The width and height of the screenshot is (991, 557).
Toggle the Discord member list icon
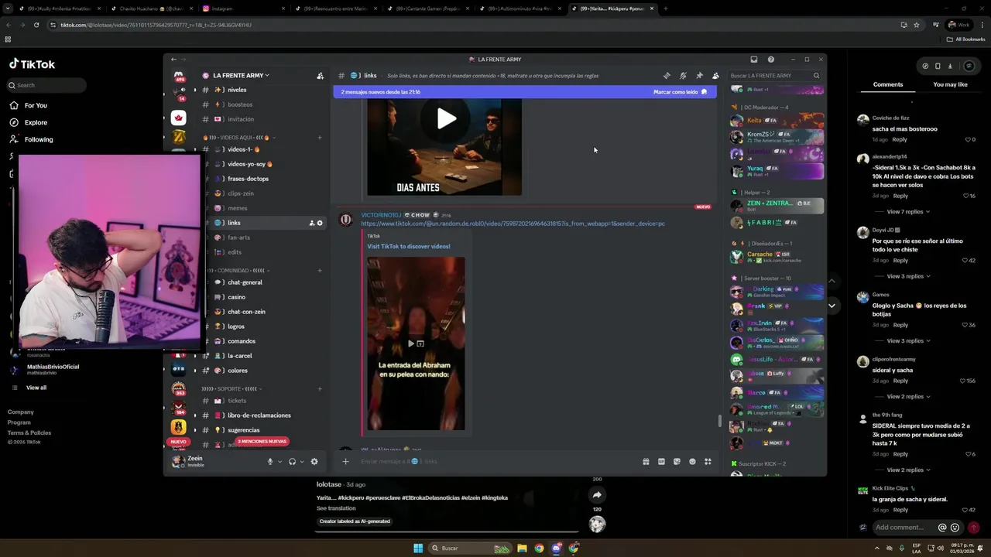coord(715,76)
